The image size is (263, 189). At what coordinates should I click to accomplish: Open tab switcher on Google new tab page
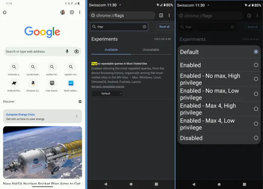pyautogui.click(x=72, y=12)
